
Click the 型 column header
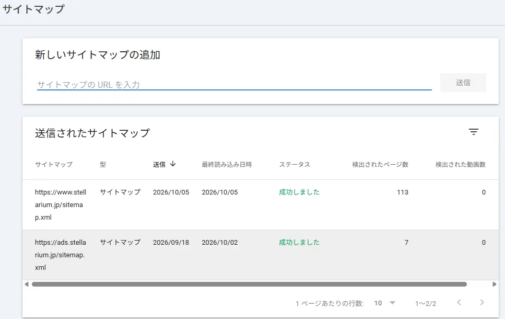pos(103,165)
